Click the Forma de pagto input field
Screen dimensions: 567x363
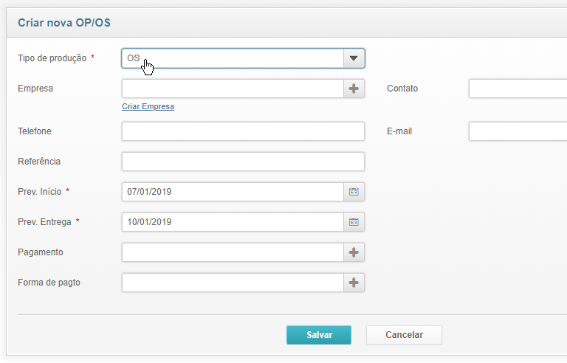(x=233, y=283)
